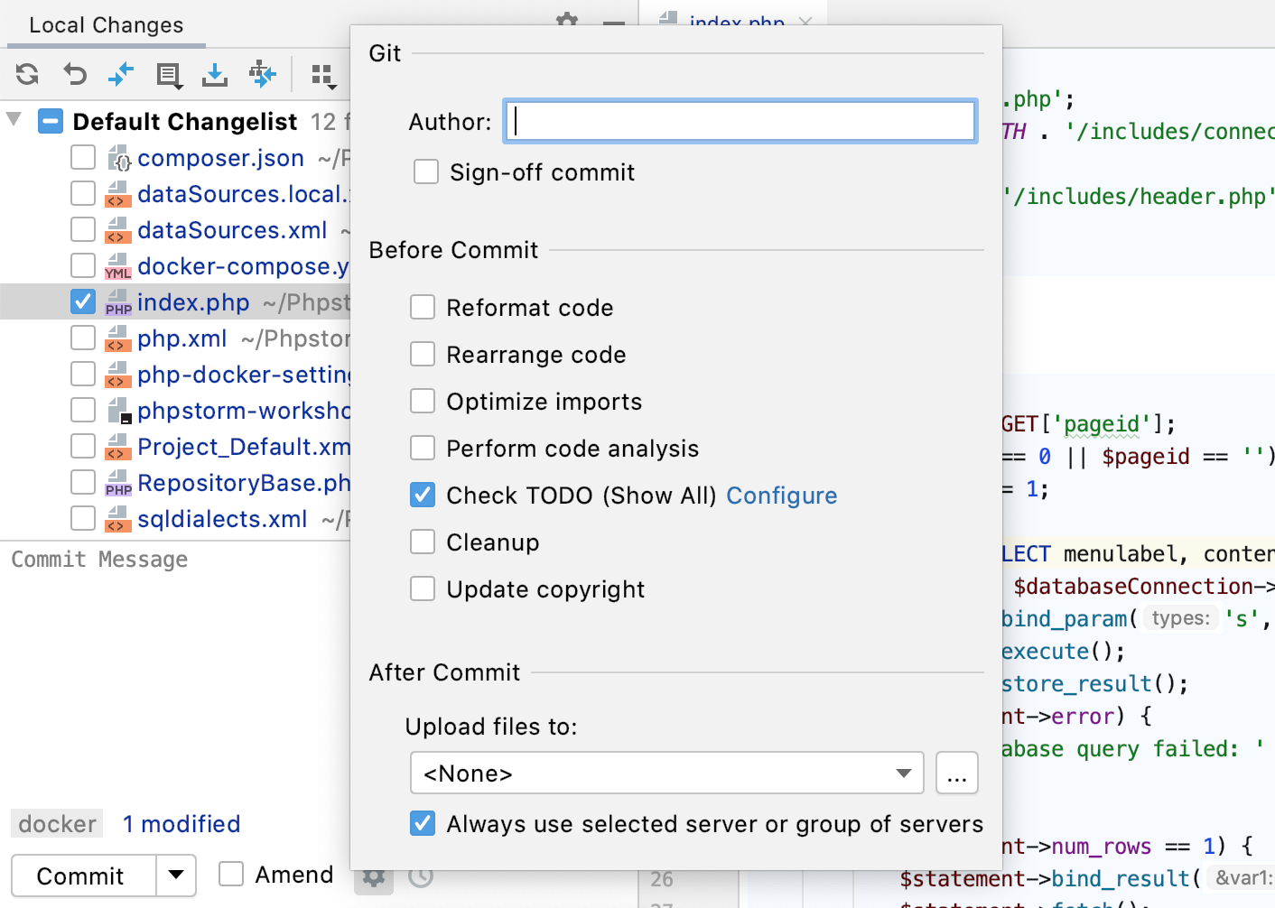Image resolution: width=1275 pixels, height=908 pixels.
Task: Open the Changelists toolbar icon
Action: (169, 75)
